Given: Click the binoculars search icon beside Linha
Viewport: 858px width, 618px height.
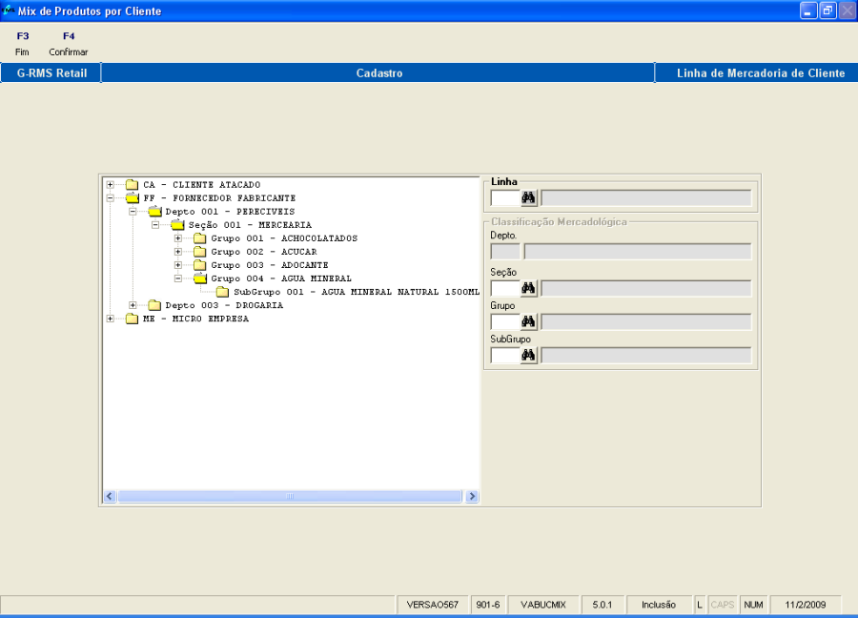Looking at the screenshot, I should [x=529, y=197].
